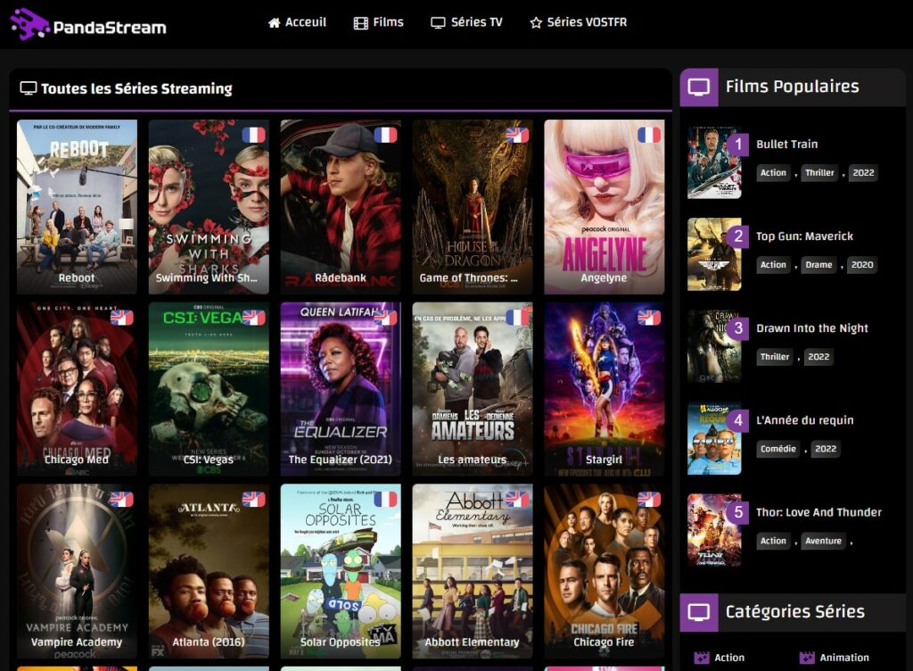Click the clapperboard icon beside Action category
The image size is (913, 671).
(x=702, y=658)
